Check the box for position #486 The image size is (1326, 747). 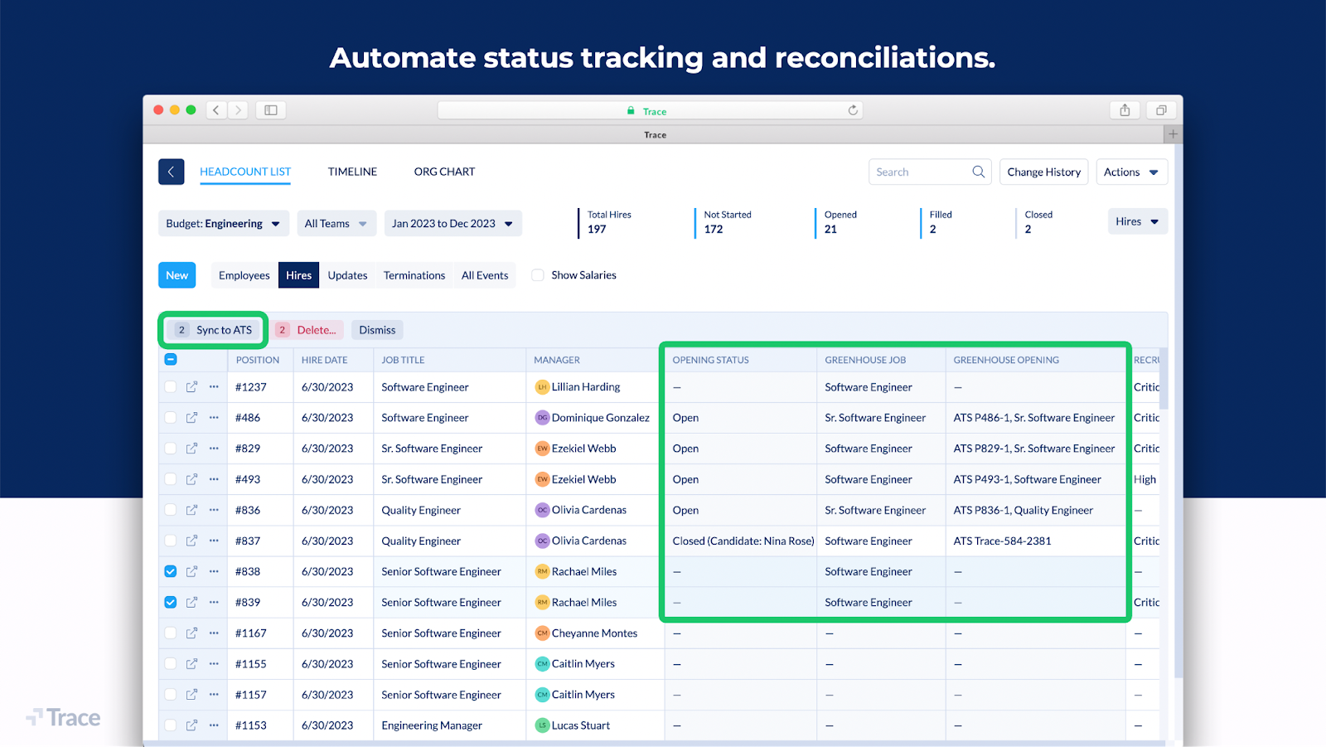[x=171, y=418]
